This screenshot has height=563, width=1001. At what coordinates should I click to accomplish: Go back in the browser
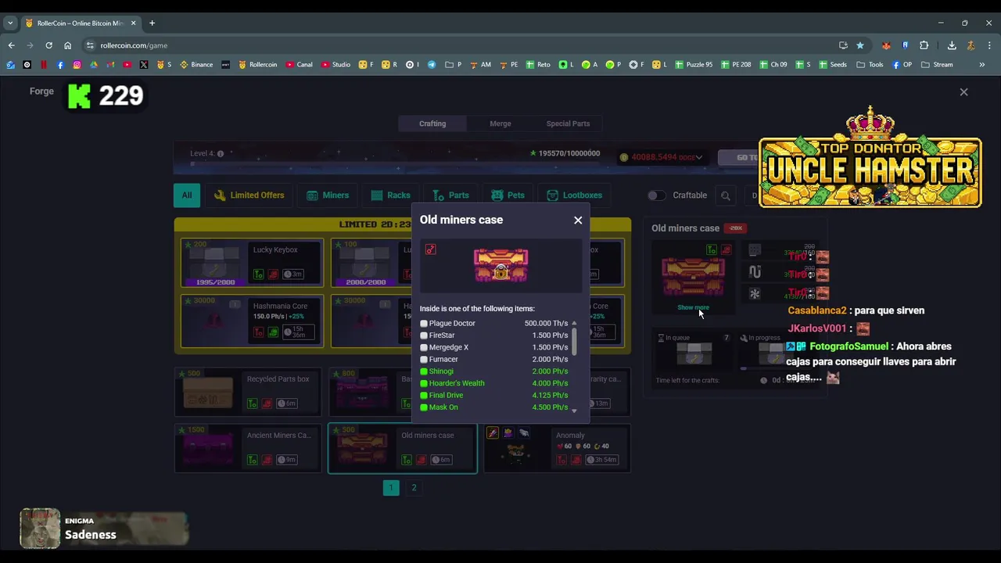[11, 45]
